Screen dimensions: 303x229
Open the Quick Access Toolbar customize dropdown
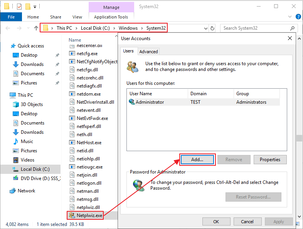[x=35, y=7]
